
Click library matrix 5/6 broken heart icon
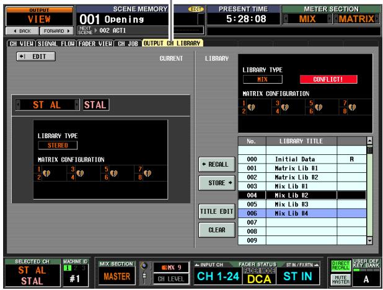tap(319, 107)
